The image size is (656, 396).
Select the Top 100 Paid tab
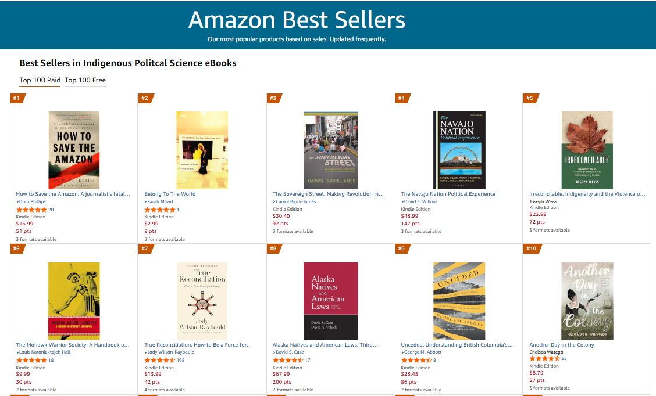point(40,80)
